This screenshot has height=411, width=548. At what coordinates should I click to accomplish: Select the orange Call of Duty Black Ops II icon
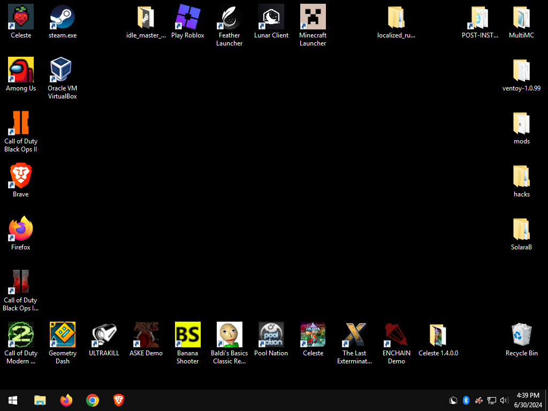pyautogui.click(x=21, y=123)
